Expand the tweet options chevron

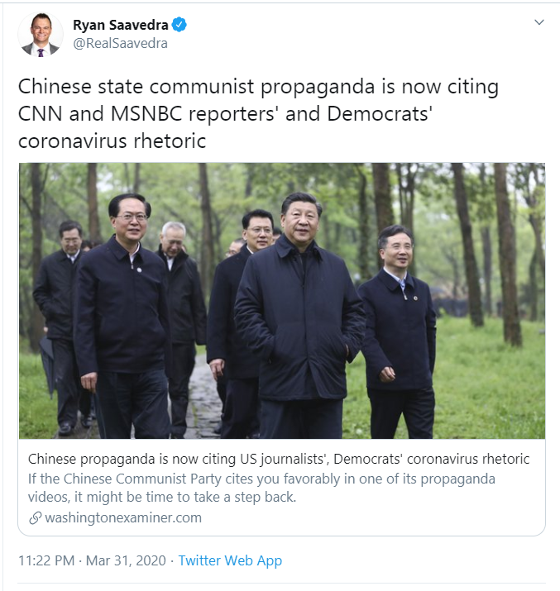coord(539,22)
